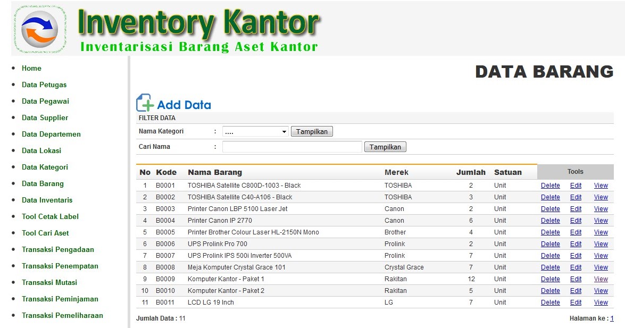Open Transaksi Pengadaan menu item
The width and height of the screenshot is (625, 328).
pos(58,249)
